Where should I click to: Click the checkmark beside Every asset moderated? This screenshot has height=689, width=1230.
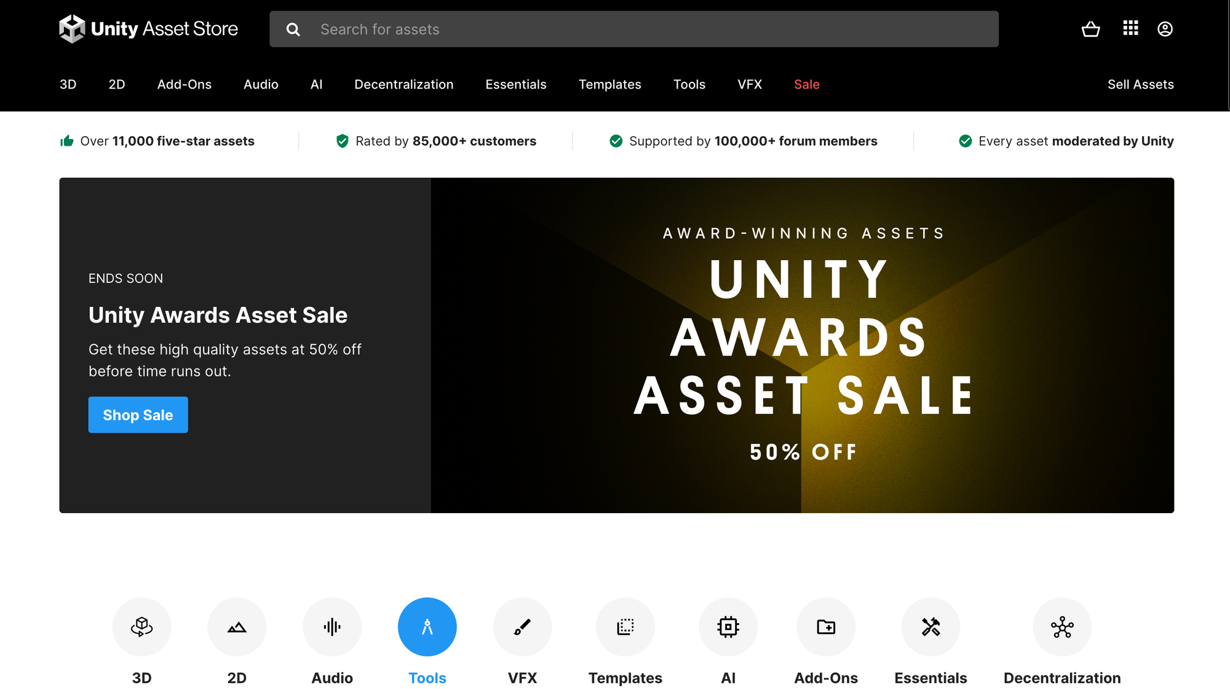tap(966, 141)
